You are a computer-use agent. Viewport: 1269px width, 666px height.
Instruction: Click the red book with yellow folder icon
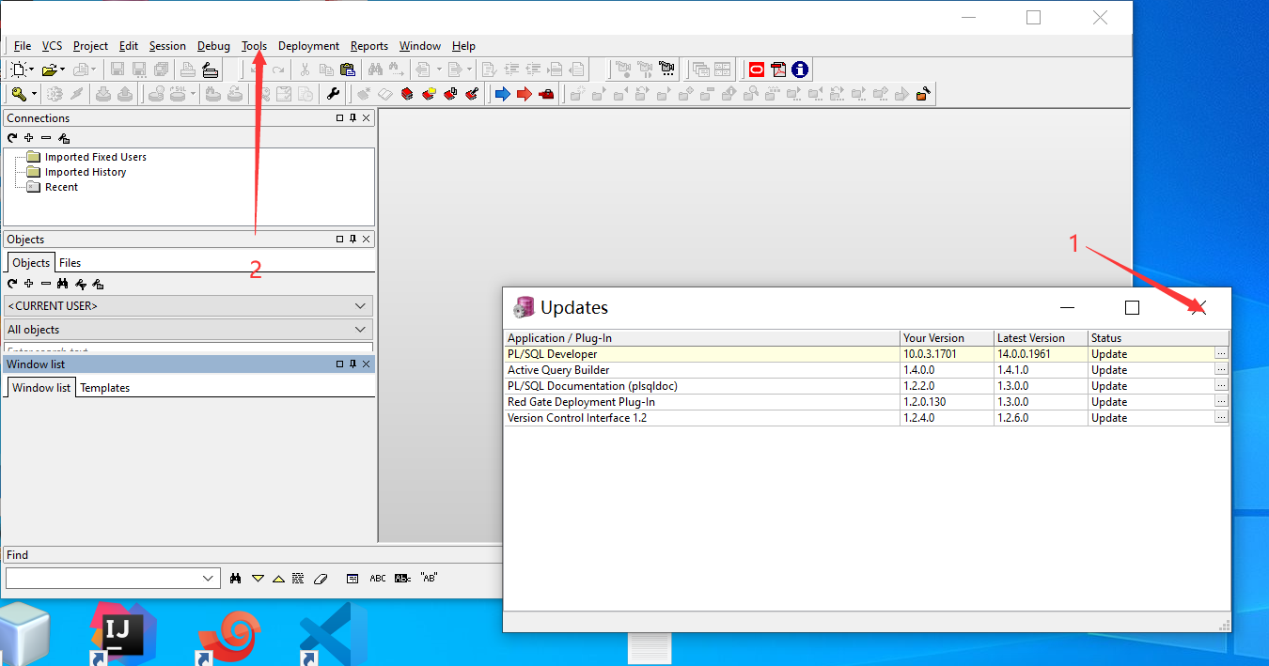[x=429, y=94]
